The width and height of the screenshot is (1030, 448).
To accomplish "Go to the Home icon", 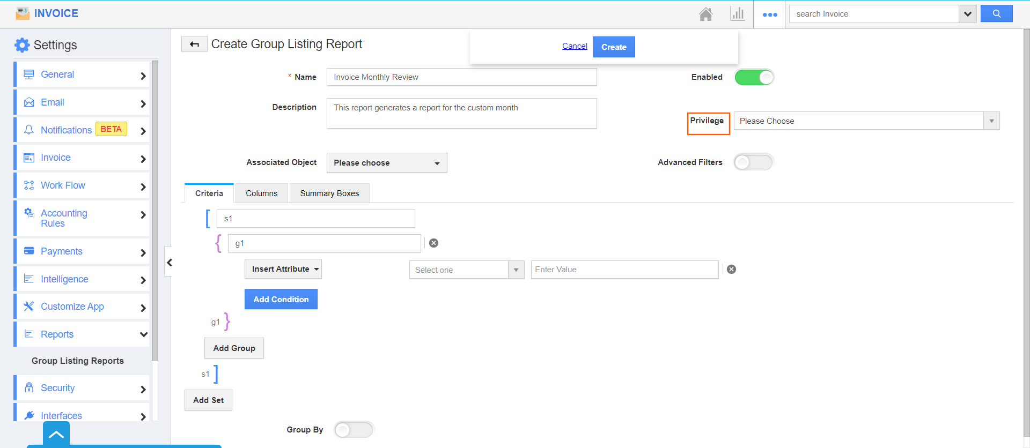I will tap(705, 14).
